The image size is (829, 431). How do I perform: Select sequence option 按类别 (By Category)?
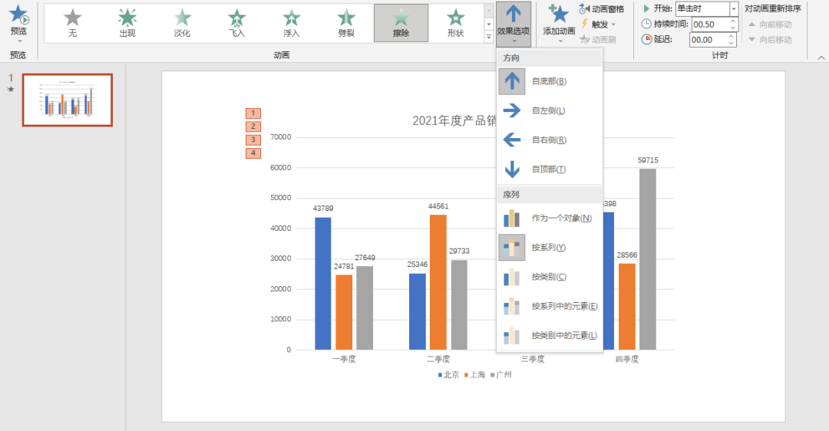tap(548, 277)
